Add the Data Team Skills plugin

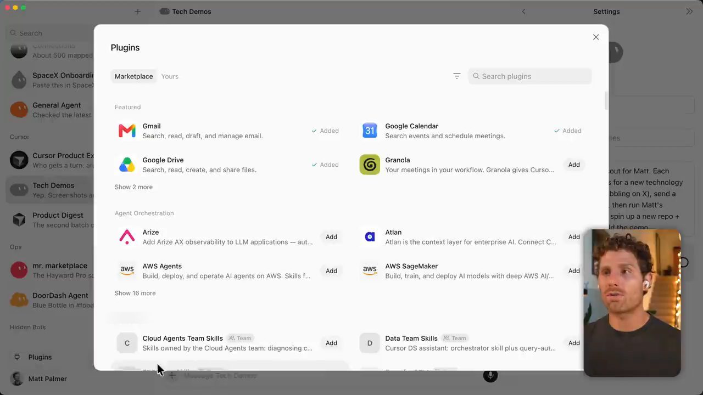[574, 343]
